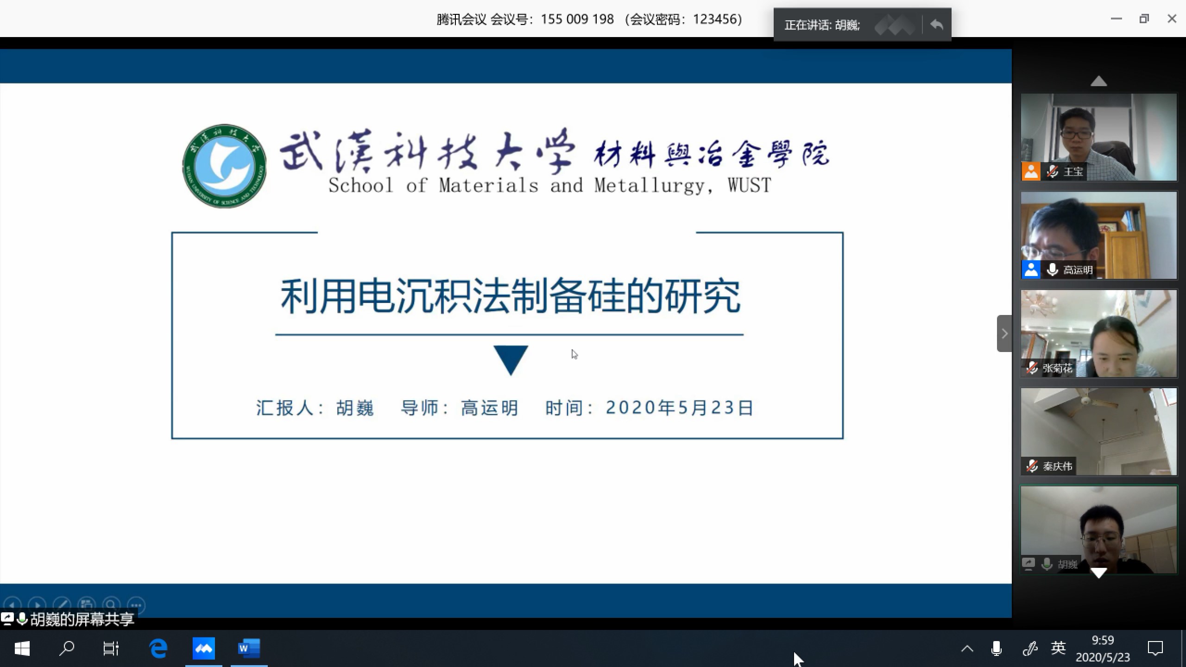This screenshot has height=667, width=1186.
Task: Switch the 英 input language indicator
Action: click(1058, 648)
